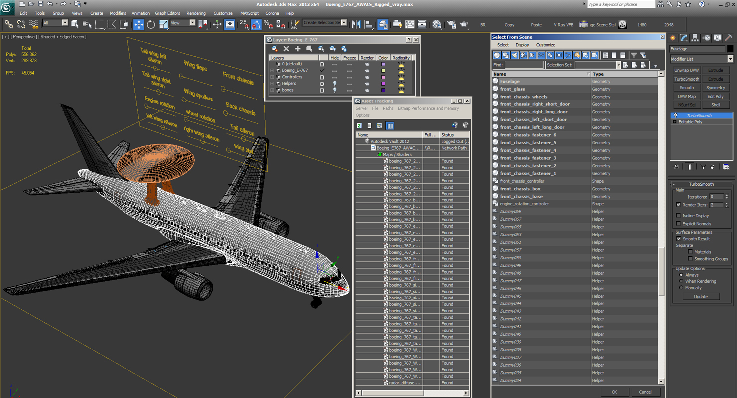Activate Select and Rotate tool
Viewport: 737px width, 398px height.
click(x=151, y=24)
